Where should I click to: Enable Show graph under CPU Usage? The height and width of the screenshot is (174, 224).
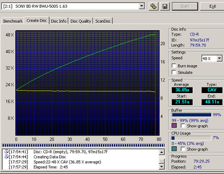point(183,149)
